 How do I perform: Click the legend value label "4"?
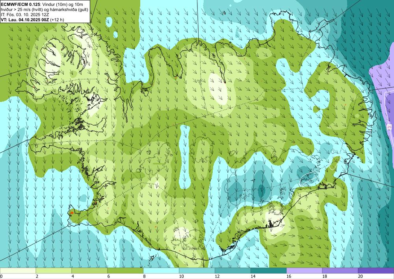(x=73, y=277)
